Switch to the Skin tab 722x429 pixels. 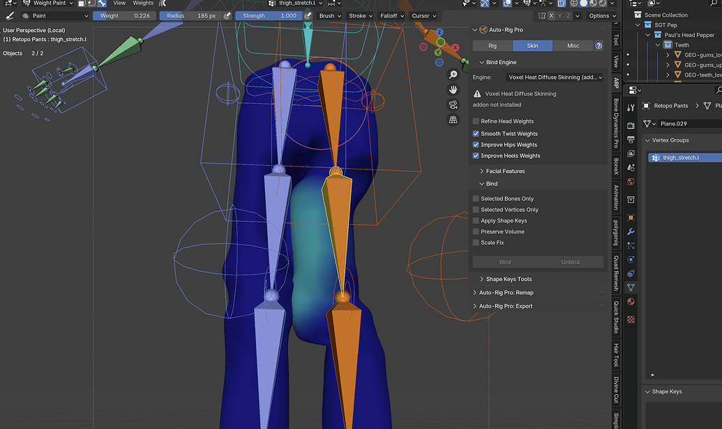pyautogui.click(x=532, y=45)
